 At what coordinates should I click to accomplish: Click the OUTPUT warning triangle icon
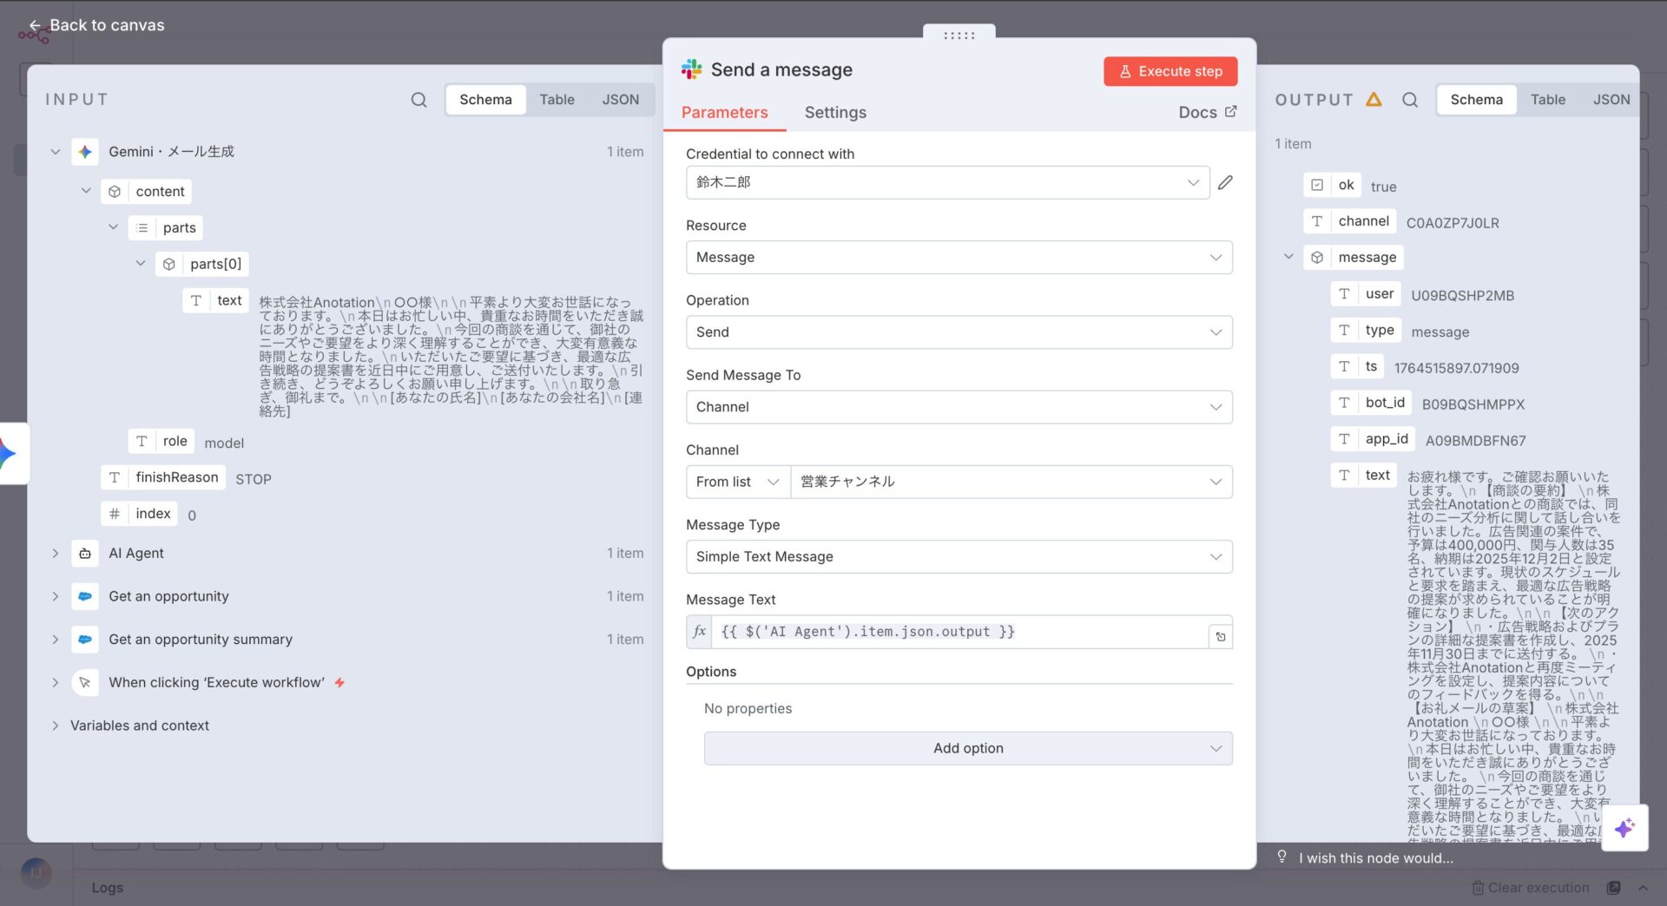[1374, 100]
